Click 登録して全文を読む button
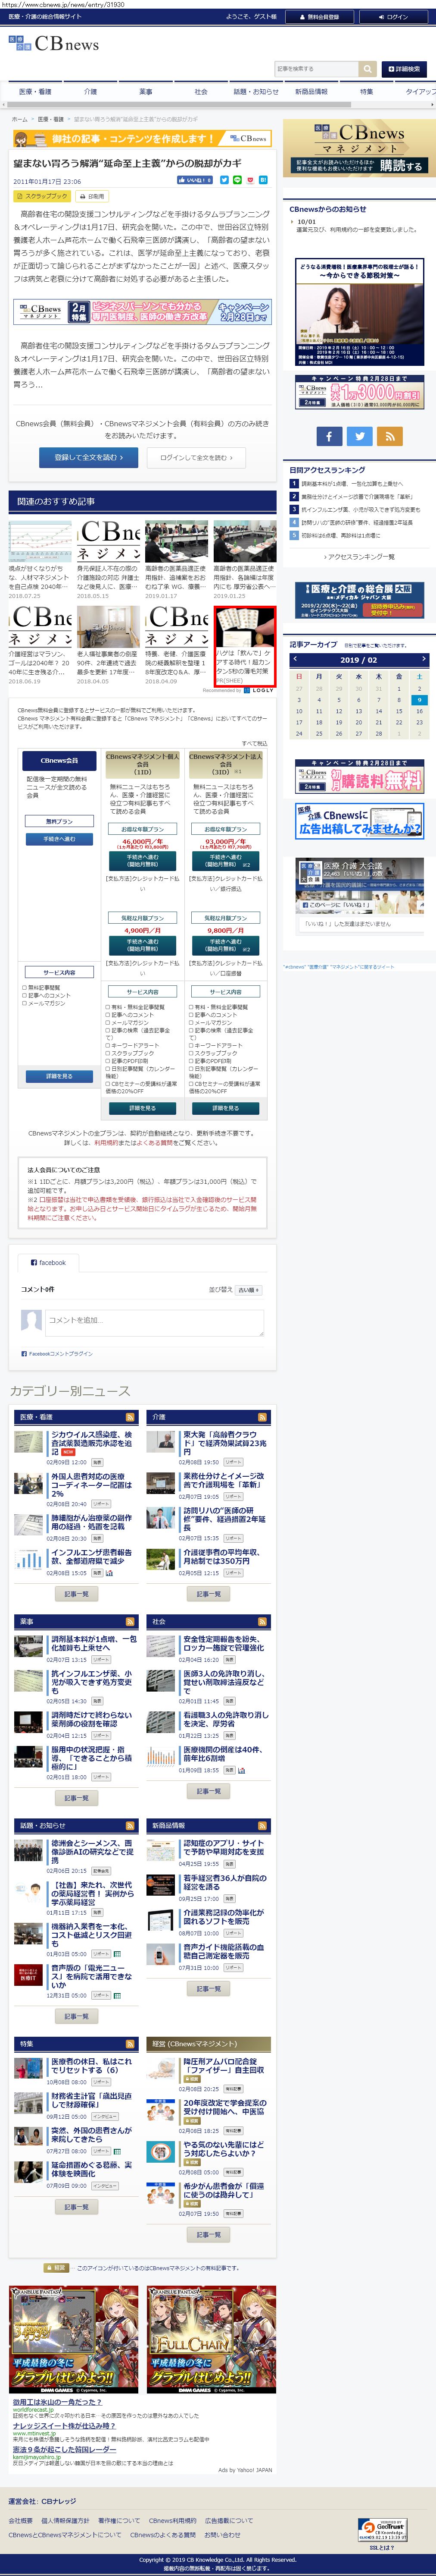436x2576 pixels. [89, 457]
